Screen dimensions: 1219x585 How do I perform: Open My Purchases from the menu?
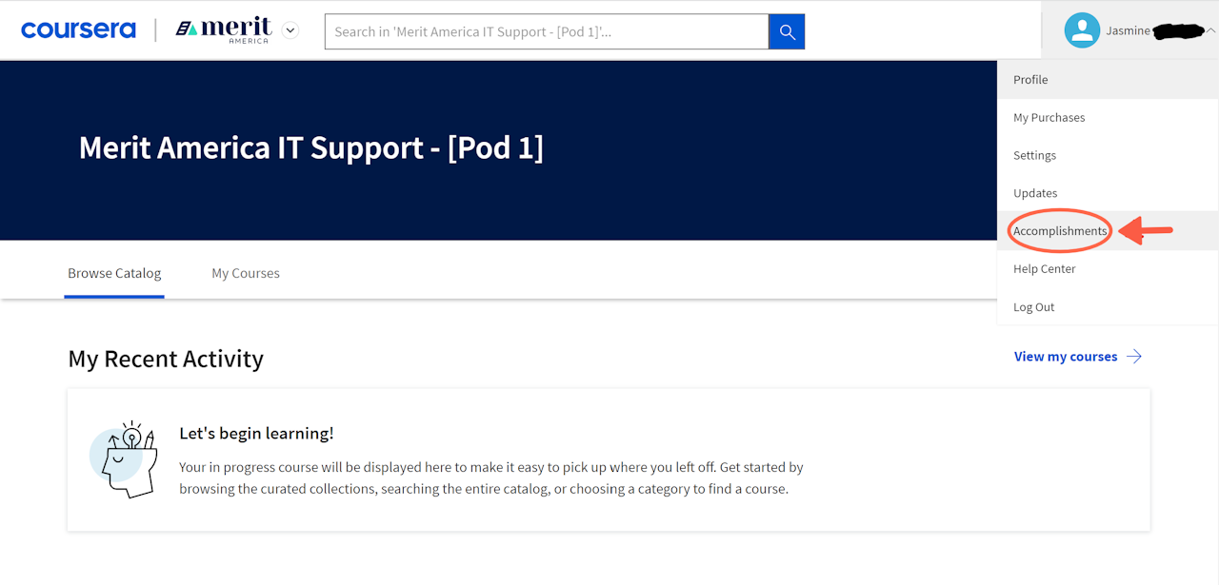click(1108, 118)
